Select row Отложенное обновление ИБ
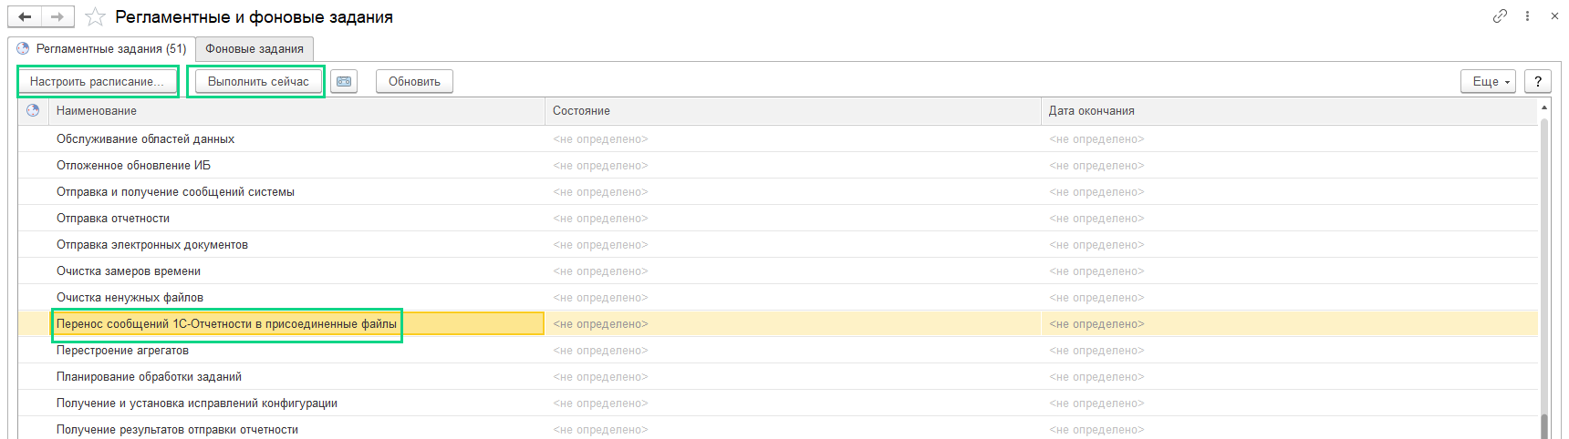The height and width of the screenshot is (439, 1569). pos(777,165)
